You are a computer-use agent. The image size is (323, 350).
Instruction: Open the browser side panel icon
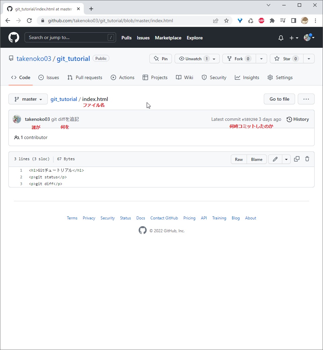293,21
